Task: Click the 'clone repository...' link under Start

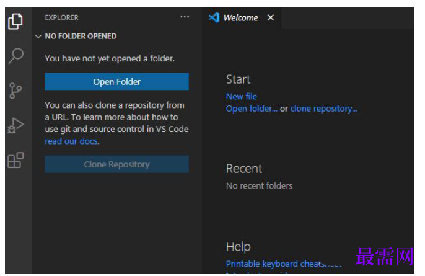Action: (324, 109)
